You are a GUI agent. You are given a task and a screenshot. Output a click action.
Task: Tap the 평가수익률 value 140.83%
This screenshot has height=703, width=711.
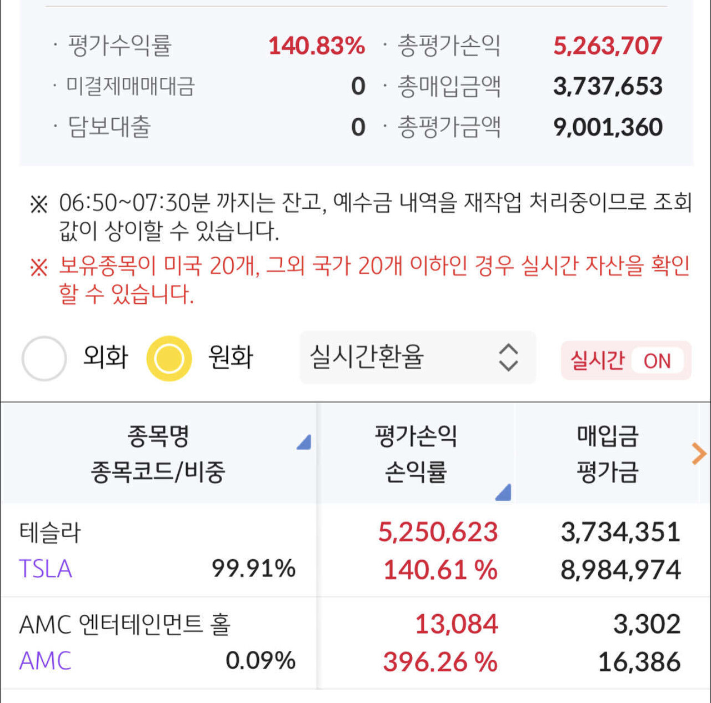coord(316,46)
